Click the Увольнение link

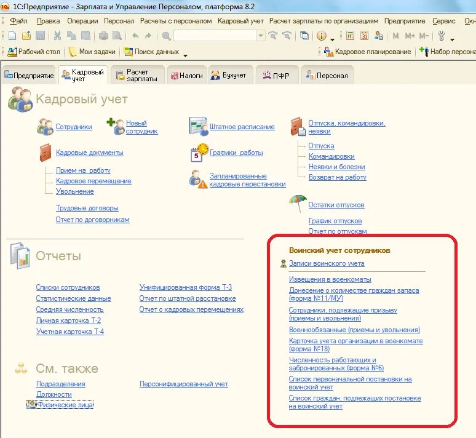click(x=74, y=191)
